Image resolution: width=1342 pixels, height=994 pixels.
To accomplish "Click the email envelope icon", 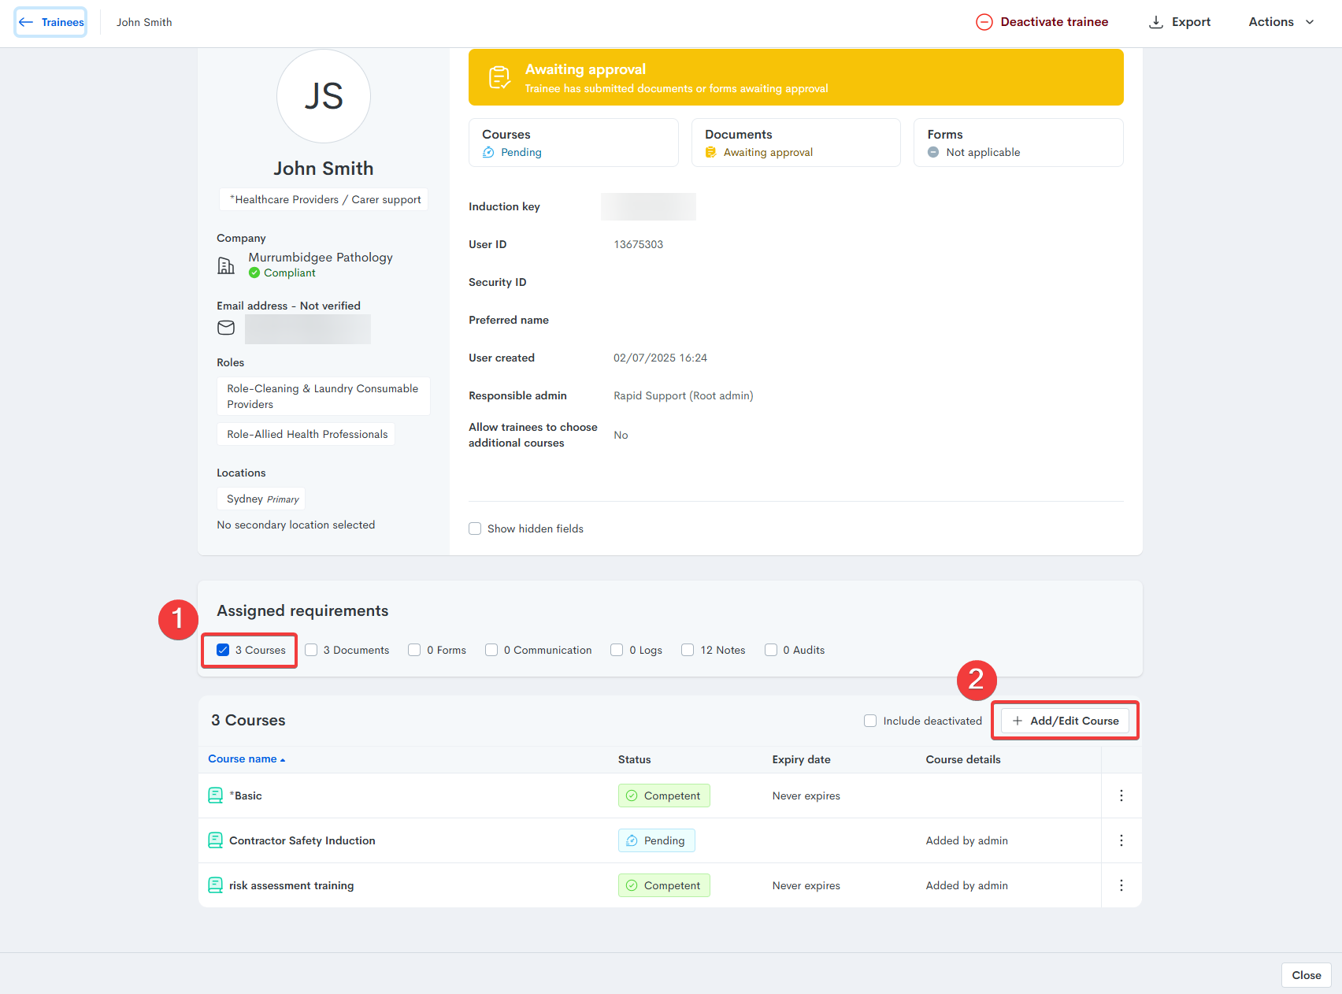I will click(226, 328).
